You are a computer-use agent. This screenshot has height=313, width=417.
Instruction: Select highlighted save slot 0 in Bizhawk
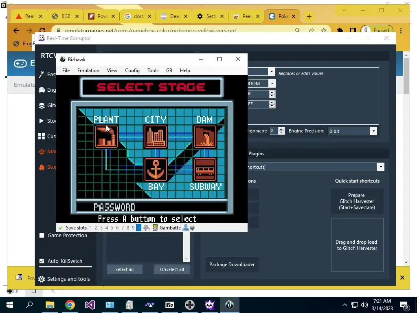coord(138,228)
